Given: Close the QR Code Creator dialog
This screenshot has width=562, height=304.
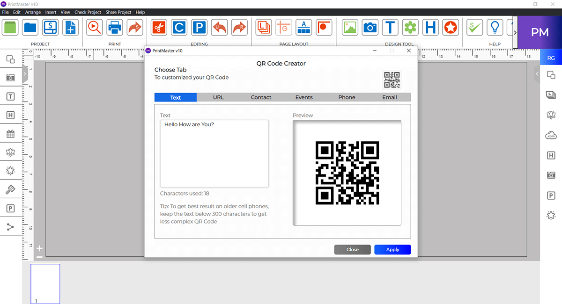Looking at the screenshot, I should (352, 249).
